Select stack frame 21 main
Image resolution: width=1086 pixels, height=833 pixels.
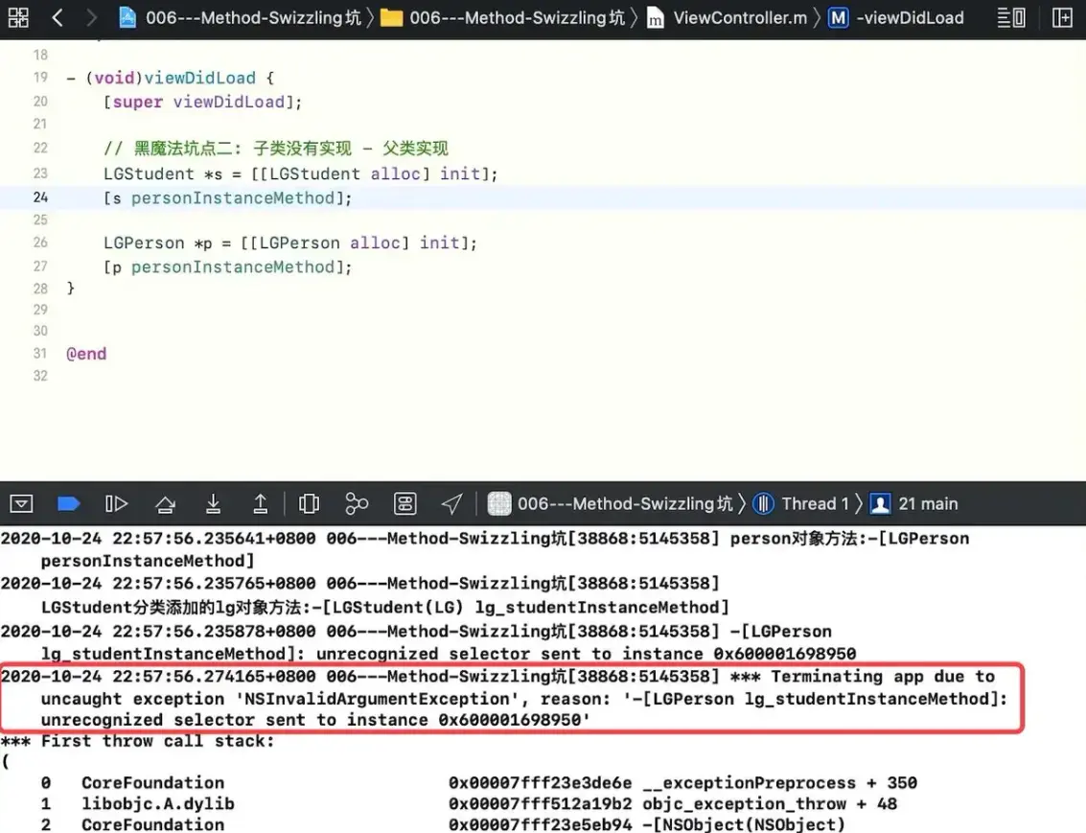(914, 503)
